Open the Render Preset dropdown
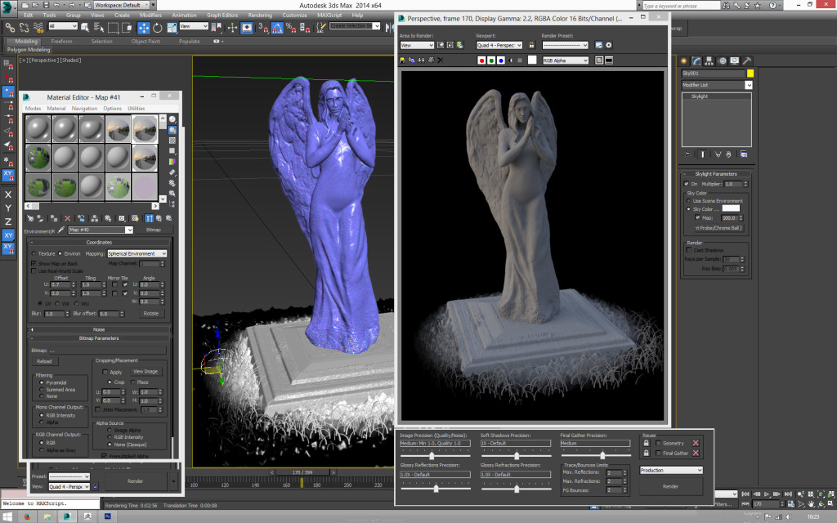Screen dimensions: 837x523 tap(565, 46)
